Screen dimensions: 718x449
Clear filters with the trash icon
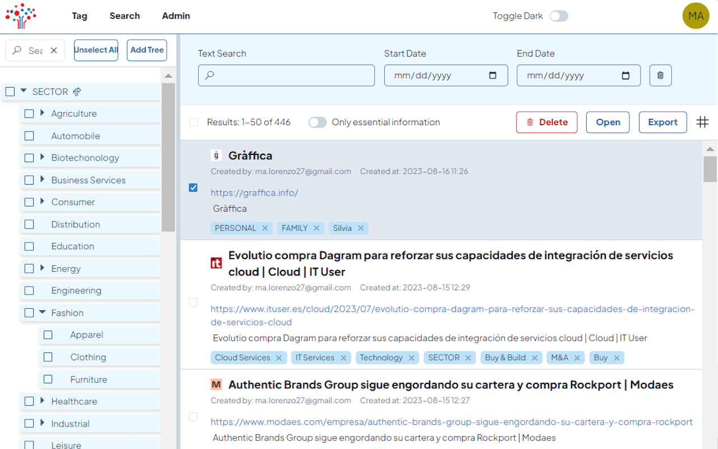click(660, 75)
